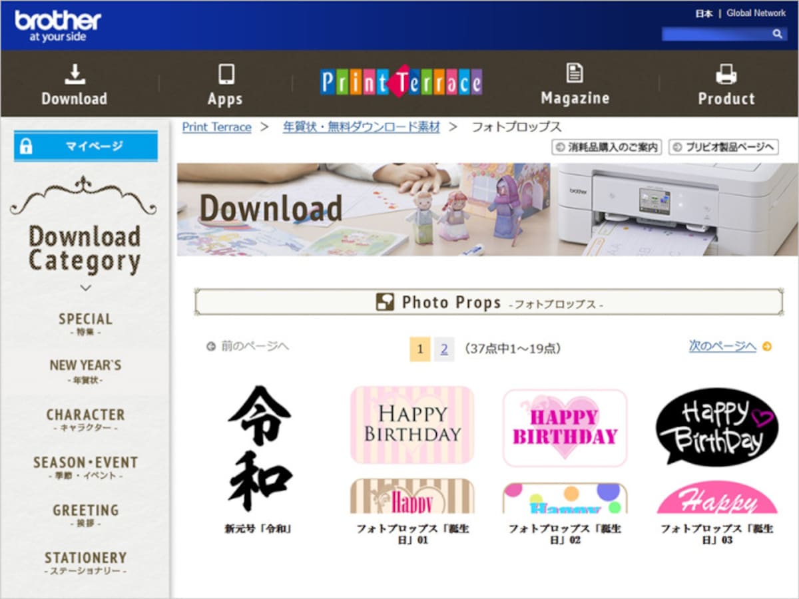The image size is (799, 599).
Task: Select the CHARACTER キャラクター category
Action: point(85,420)
